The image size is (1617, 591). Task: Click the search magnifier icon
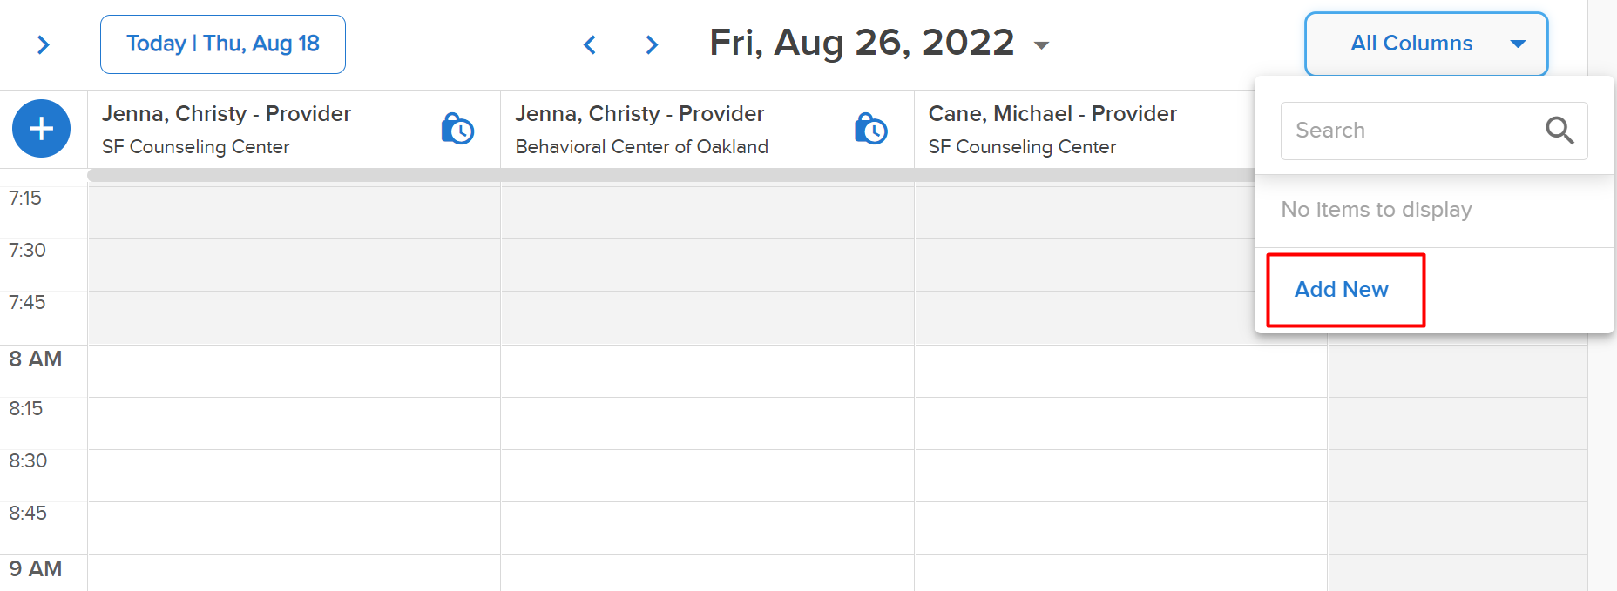(x=1559, y=131)
